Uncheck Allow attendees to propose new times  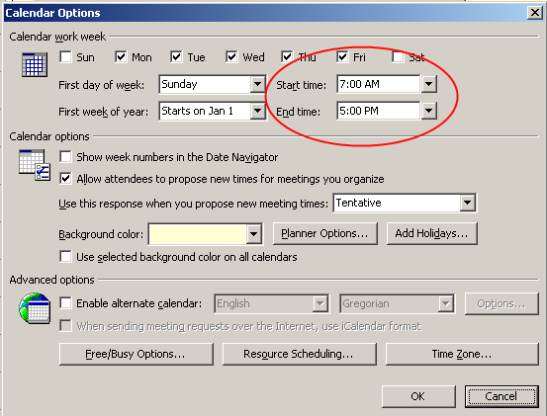65,179
